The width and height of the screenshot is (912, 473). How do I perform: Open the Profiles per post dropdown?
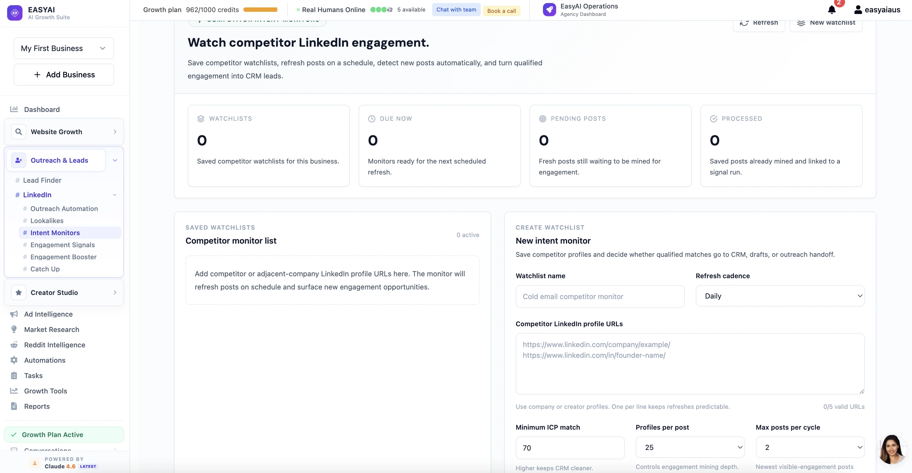coord(690,447)
